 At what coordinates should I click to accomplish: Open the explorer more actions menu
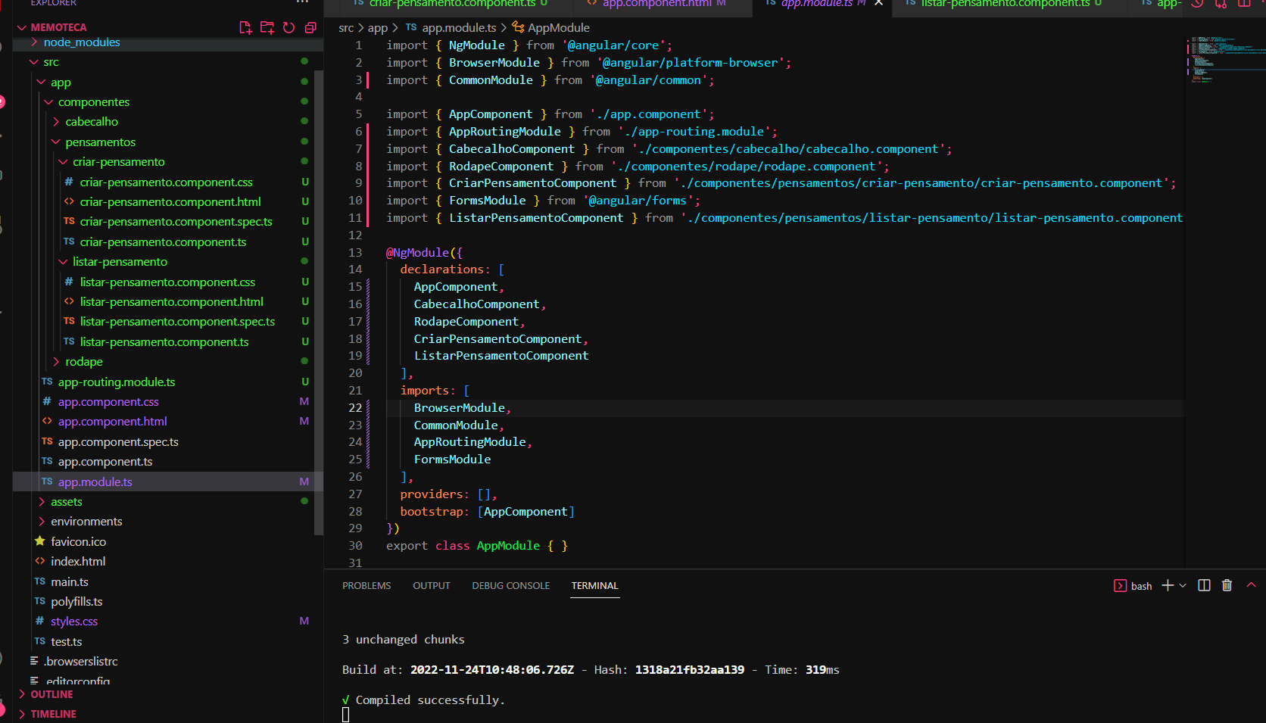[302, 3]
